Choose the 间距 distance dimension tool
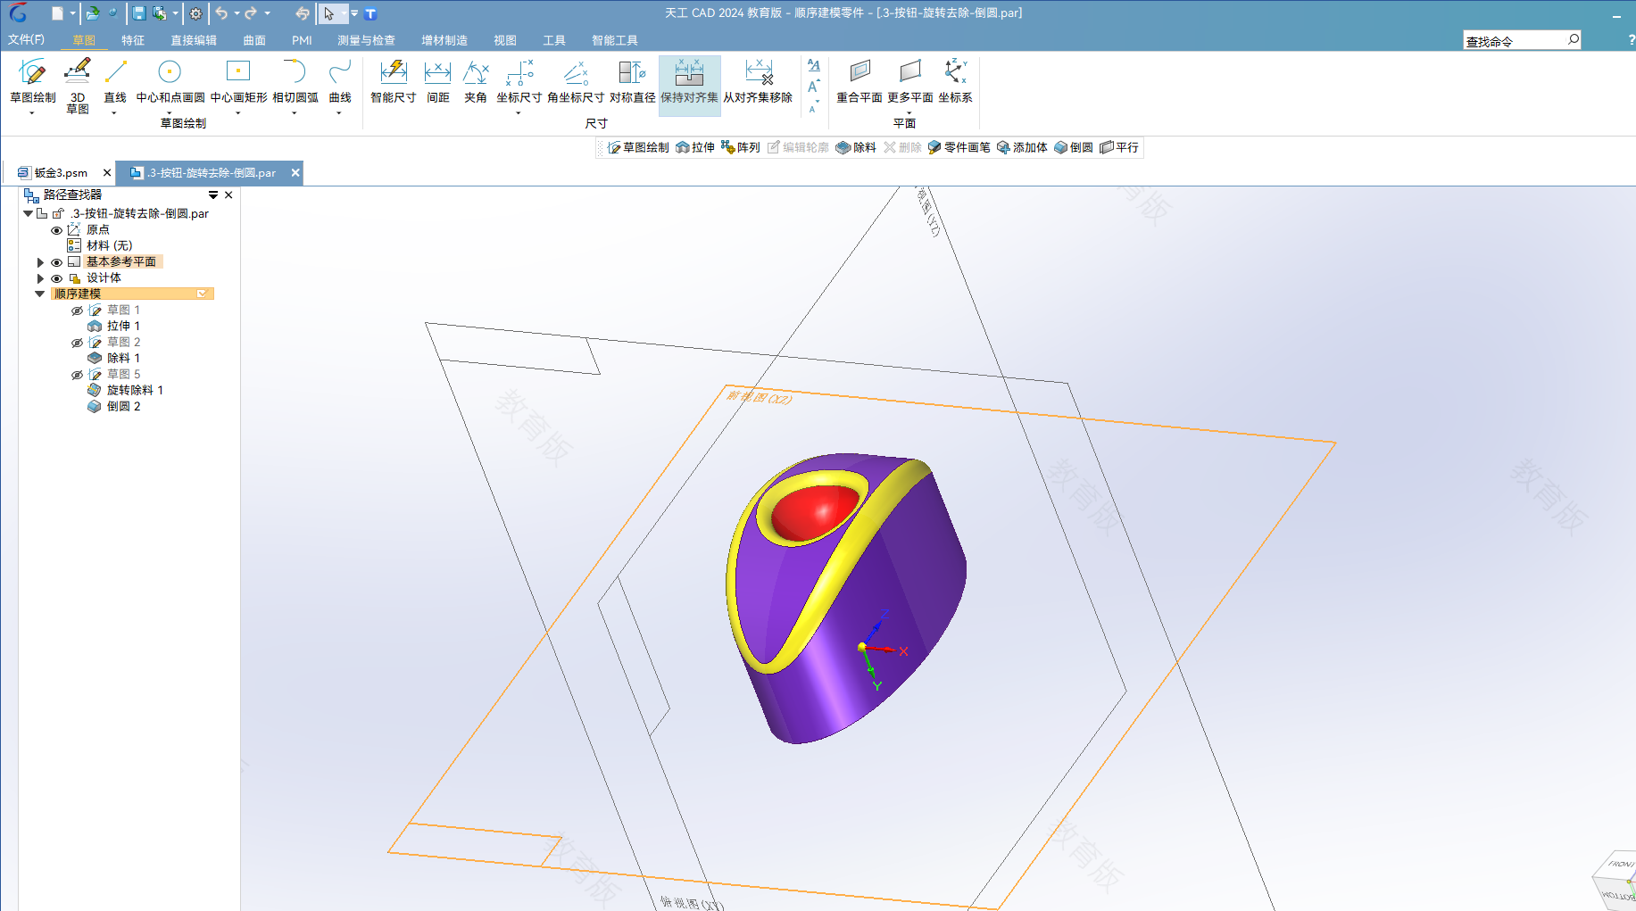Viewport: 1636px width, 911px height. pyautogui.click(x=437, y=82)
